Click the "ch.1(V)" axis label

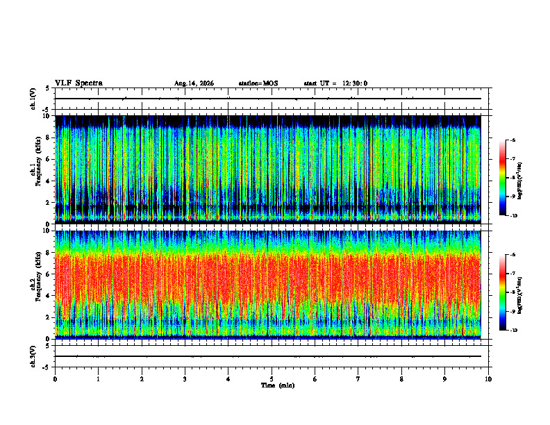coord(33,99)
